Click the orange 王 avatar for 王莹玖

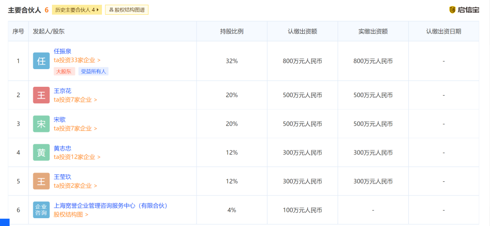click(41, 181)
